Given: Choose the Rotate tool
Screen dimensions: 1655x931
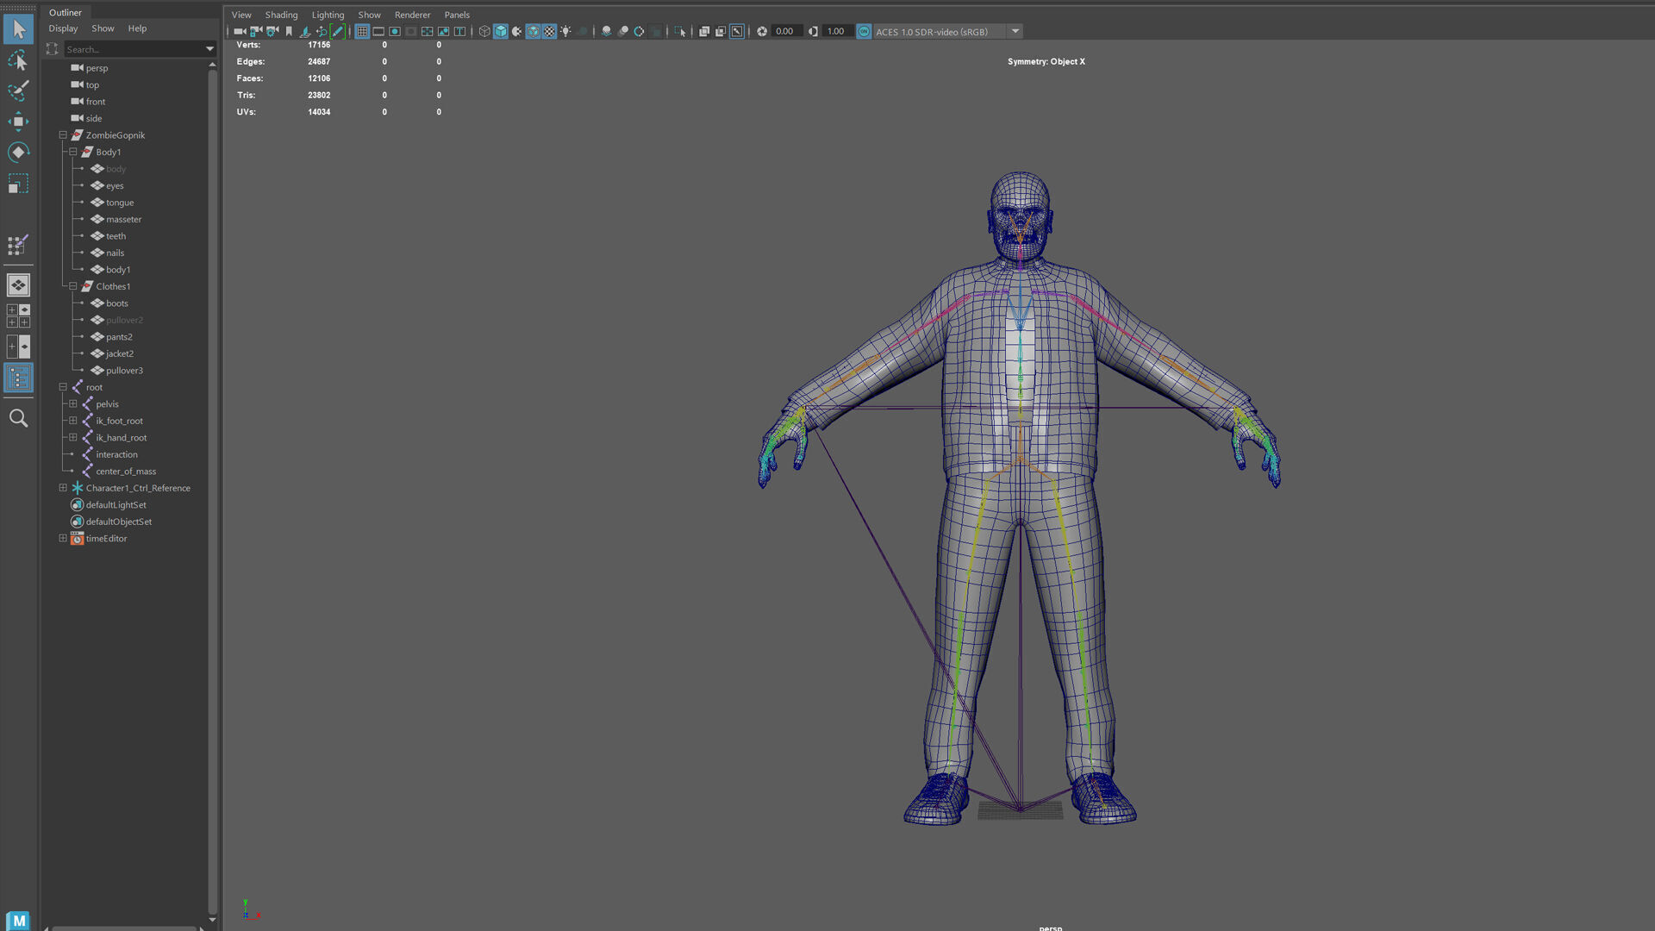Looking at the screenshot, I should 18,153.
